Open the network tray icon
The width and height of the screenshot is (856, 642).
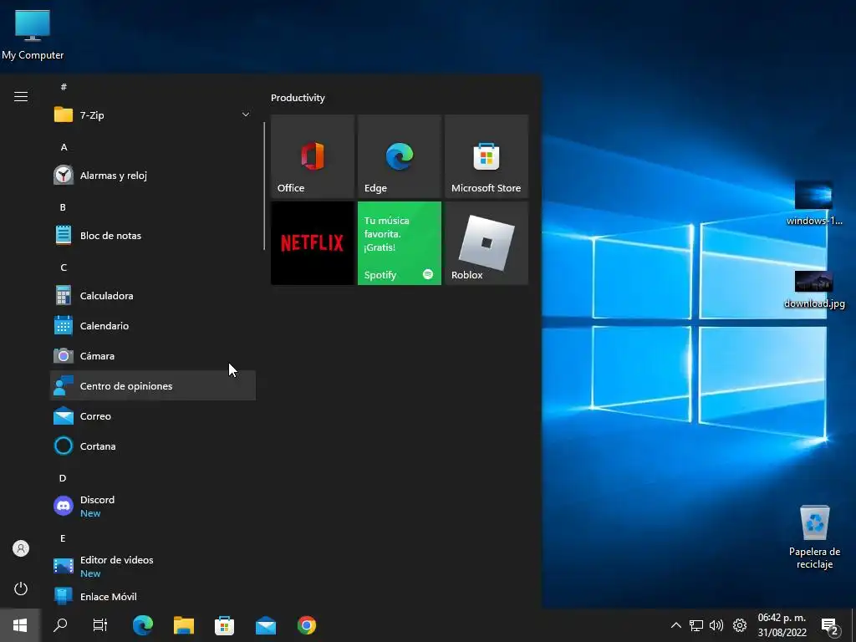[696, 625]
